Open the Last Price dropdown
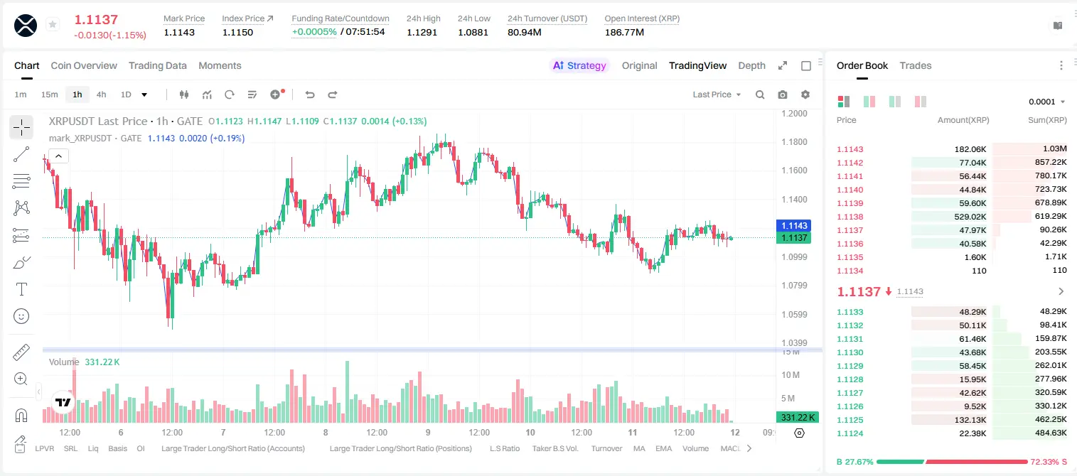This screenshot has height=476, width=1077. click(x=717, y=94)
